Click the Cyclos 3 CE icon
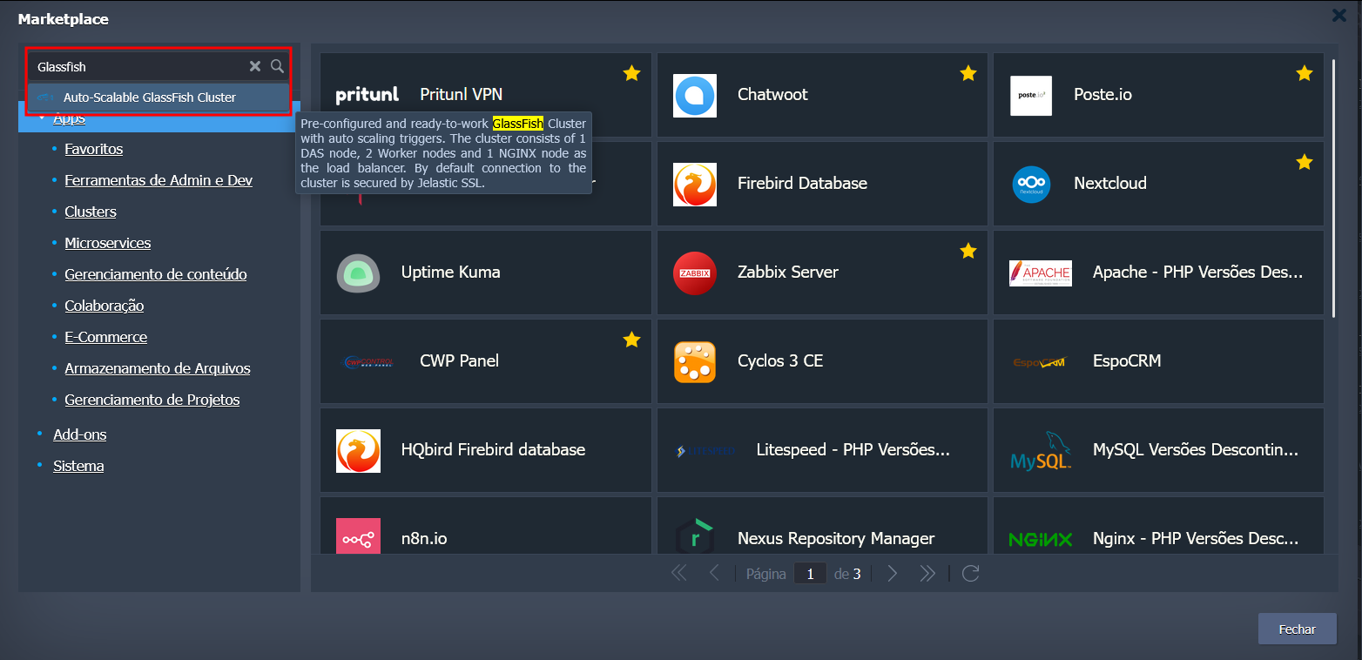The height and width of the screenshot is (660, 1362). click(695, 361)
